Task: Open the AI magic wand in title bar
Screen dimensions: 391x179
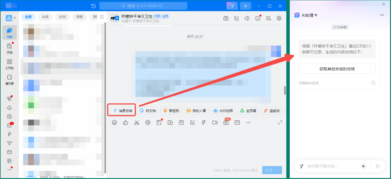Action: point(232,6)
